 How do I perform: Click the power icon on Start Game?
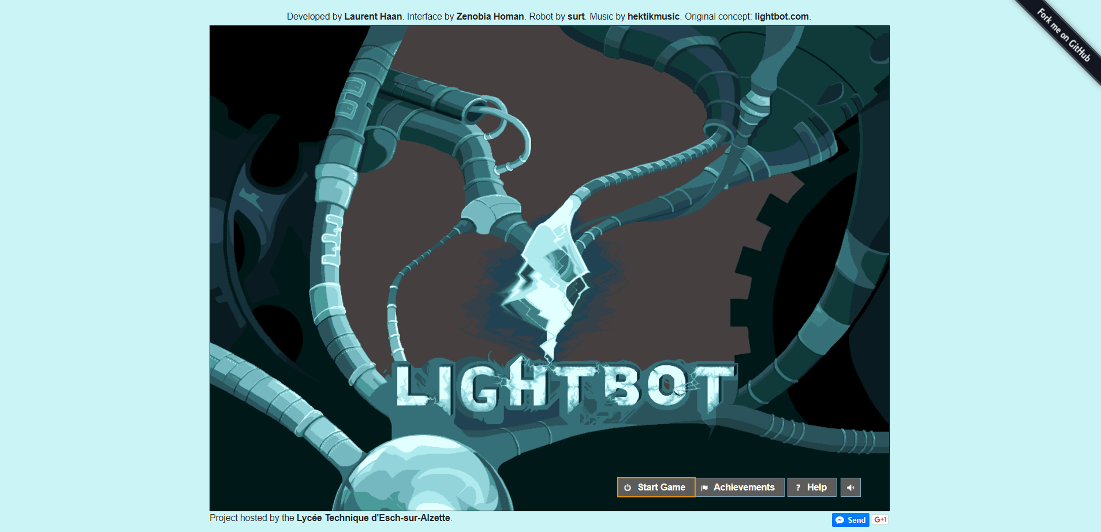(x=628, y=486)
